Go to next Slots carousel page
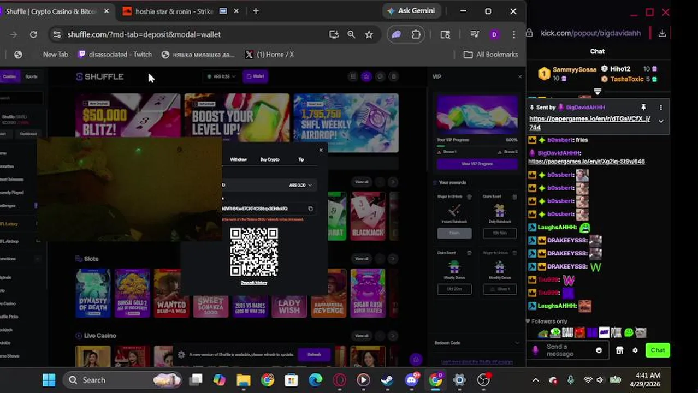 coord(392,259)
